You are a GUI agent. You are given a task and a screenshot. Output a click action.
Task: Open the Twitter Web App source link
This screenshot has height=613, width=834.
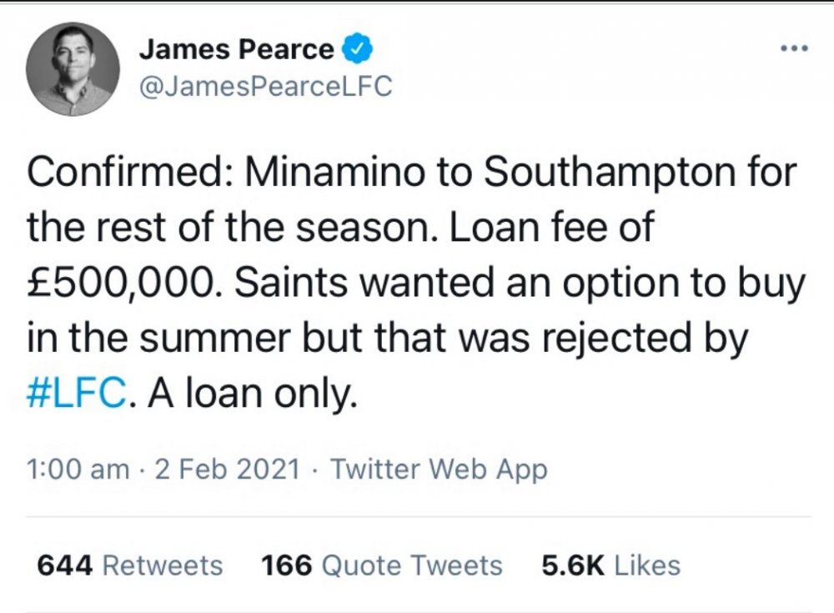point(439,469)
